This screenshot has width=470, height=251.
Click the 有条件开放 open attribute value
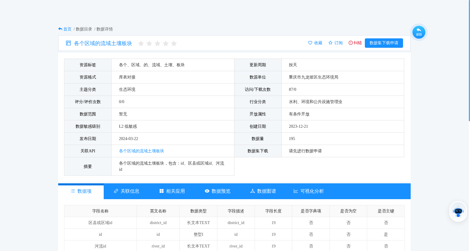[299, 114]
